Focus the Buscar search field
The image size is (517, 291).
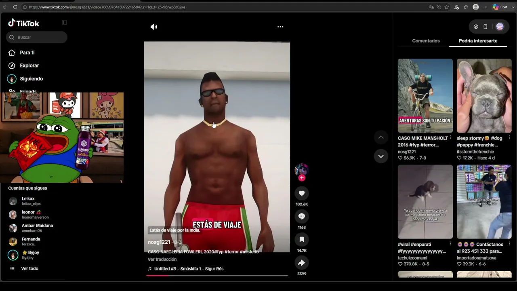click(x=37, y=37)
